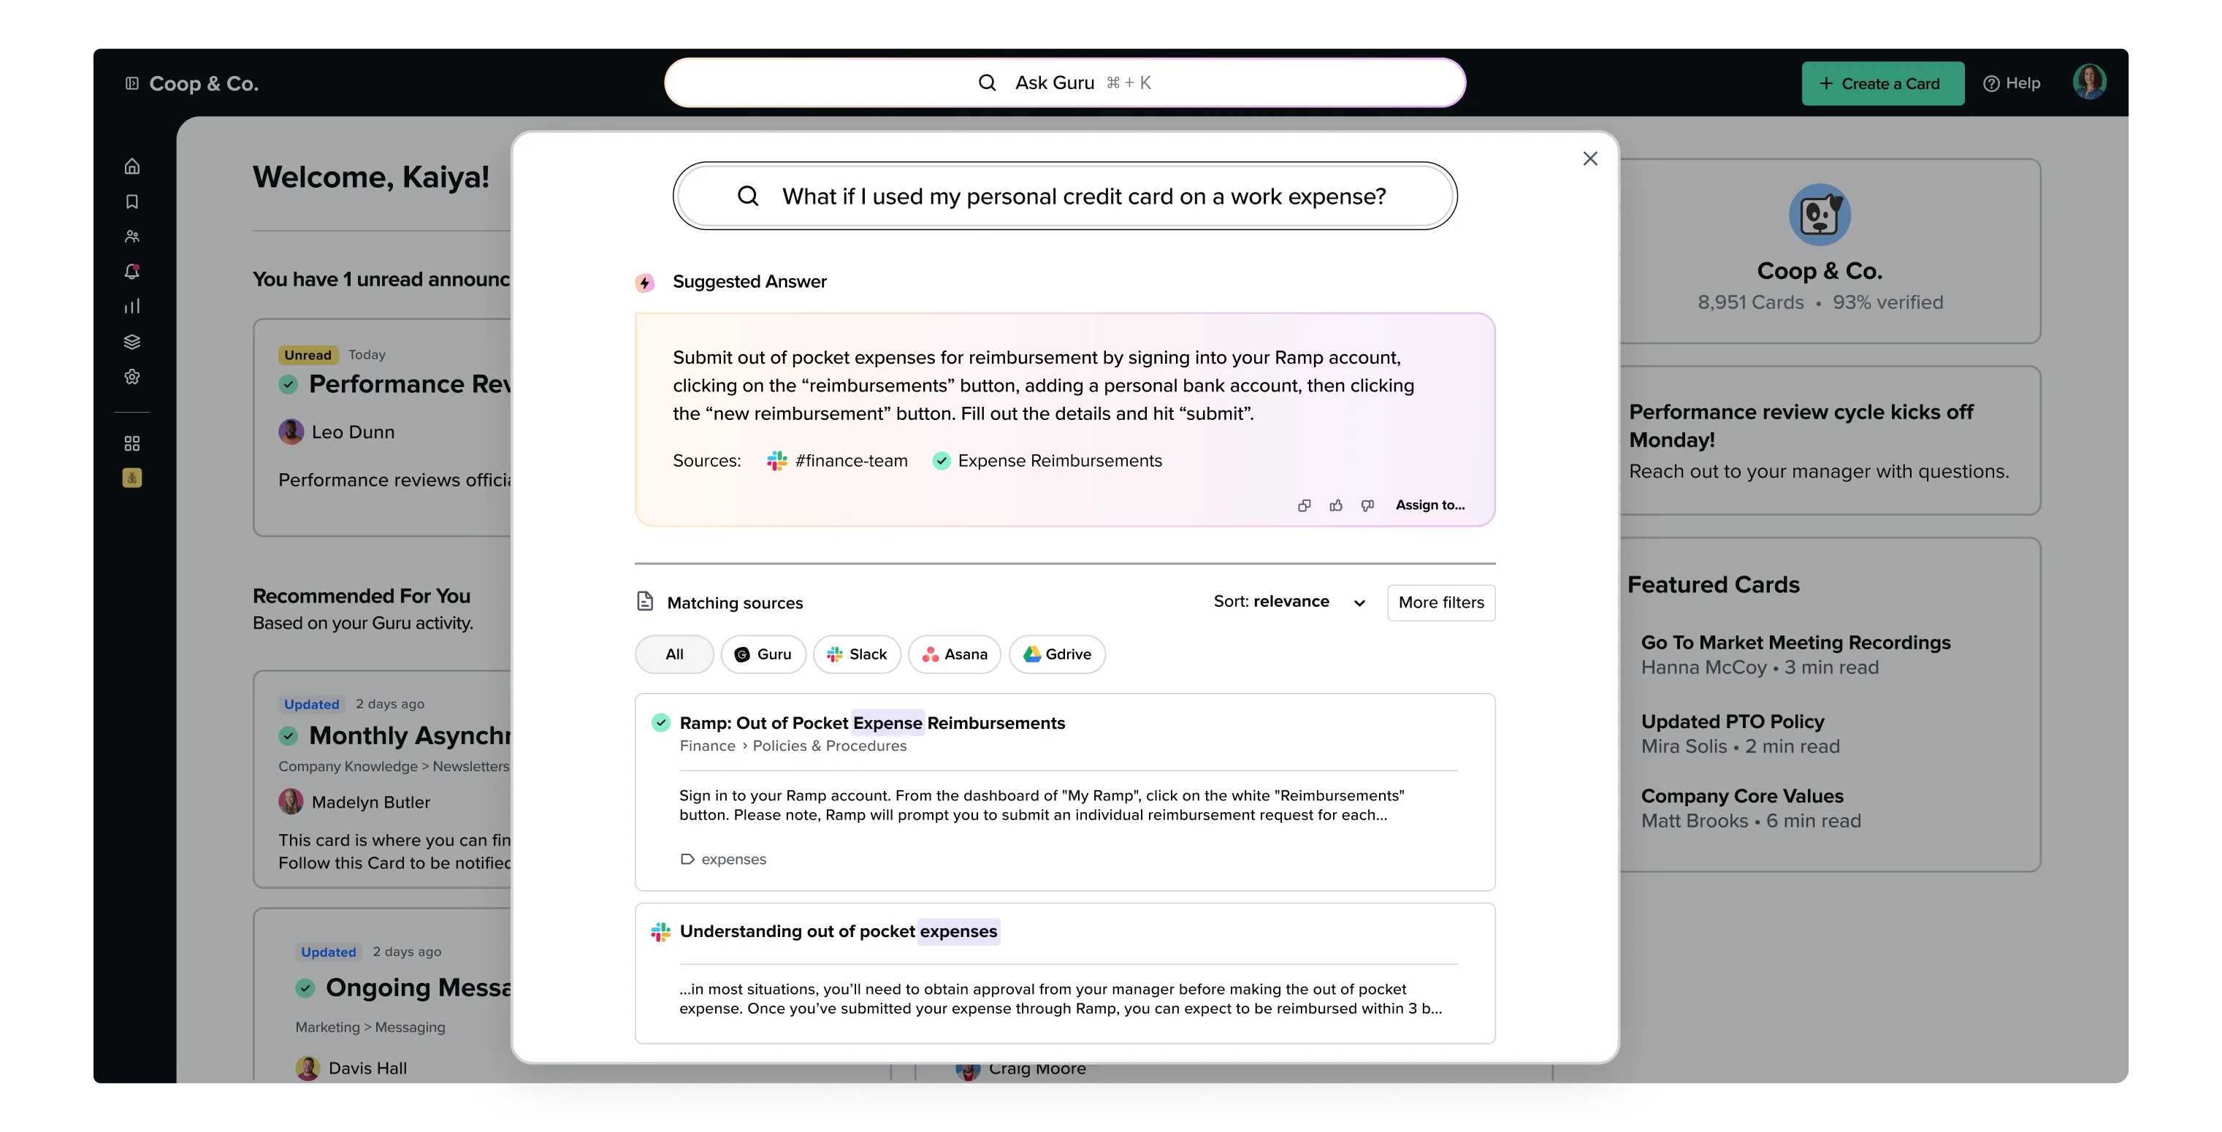Give thumbs up to suggested answer
Image resolution: width=2222 pixels, height=1132 pixels.
click(1336, 505)
